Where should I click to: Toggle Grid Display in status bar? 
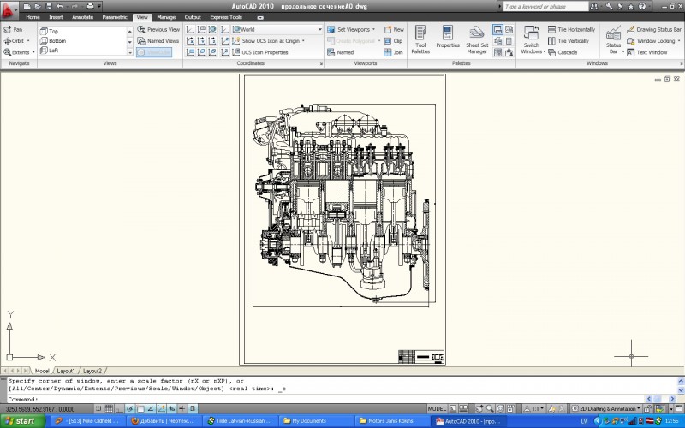coord(109,409)
